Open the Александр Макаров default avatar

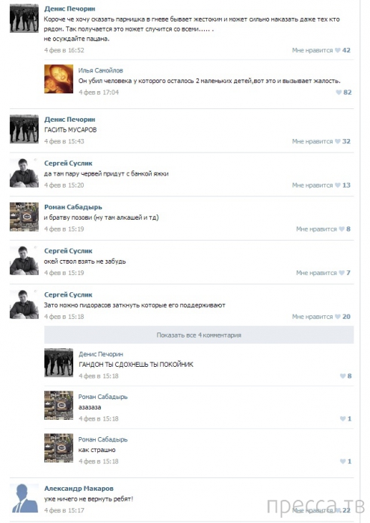[24, 498]
